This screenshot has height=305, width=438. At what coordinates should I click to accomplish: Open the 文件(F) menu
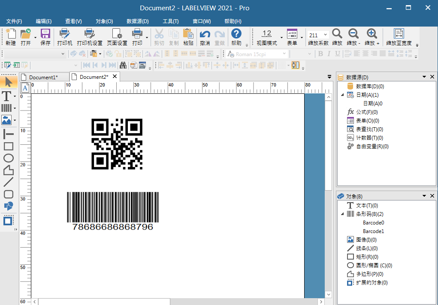[14, 21]
